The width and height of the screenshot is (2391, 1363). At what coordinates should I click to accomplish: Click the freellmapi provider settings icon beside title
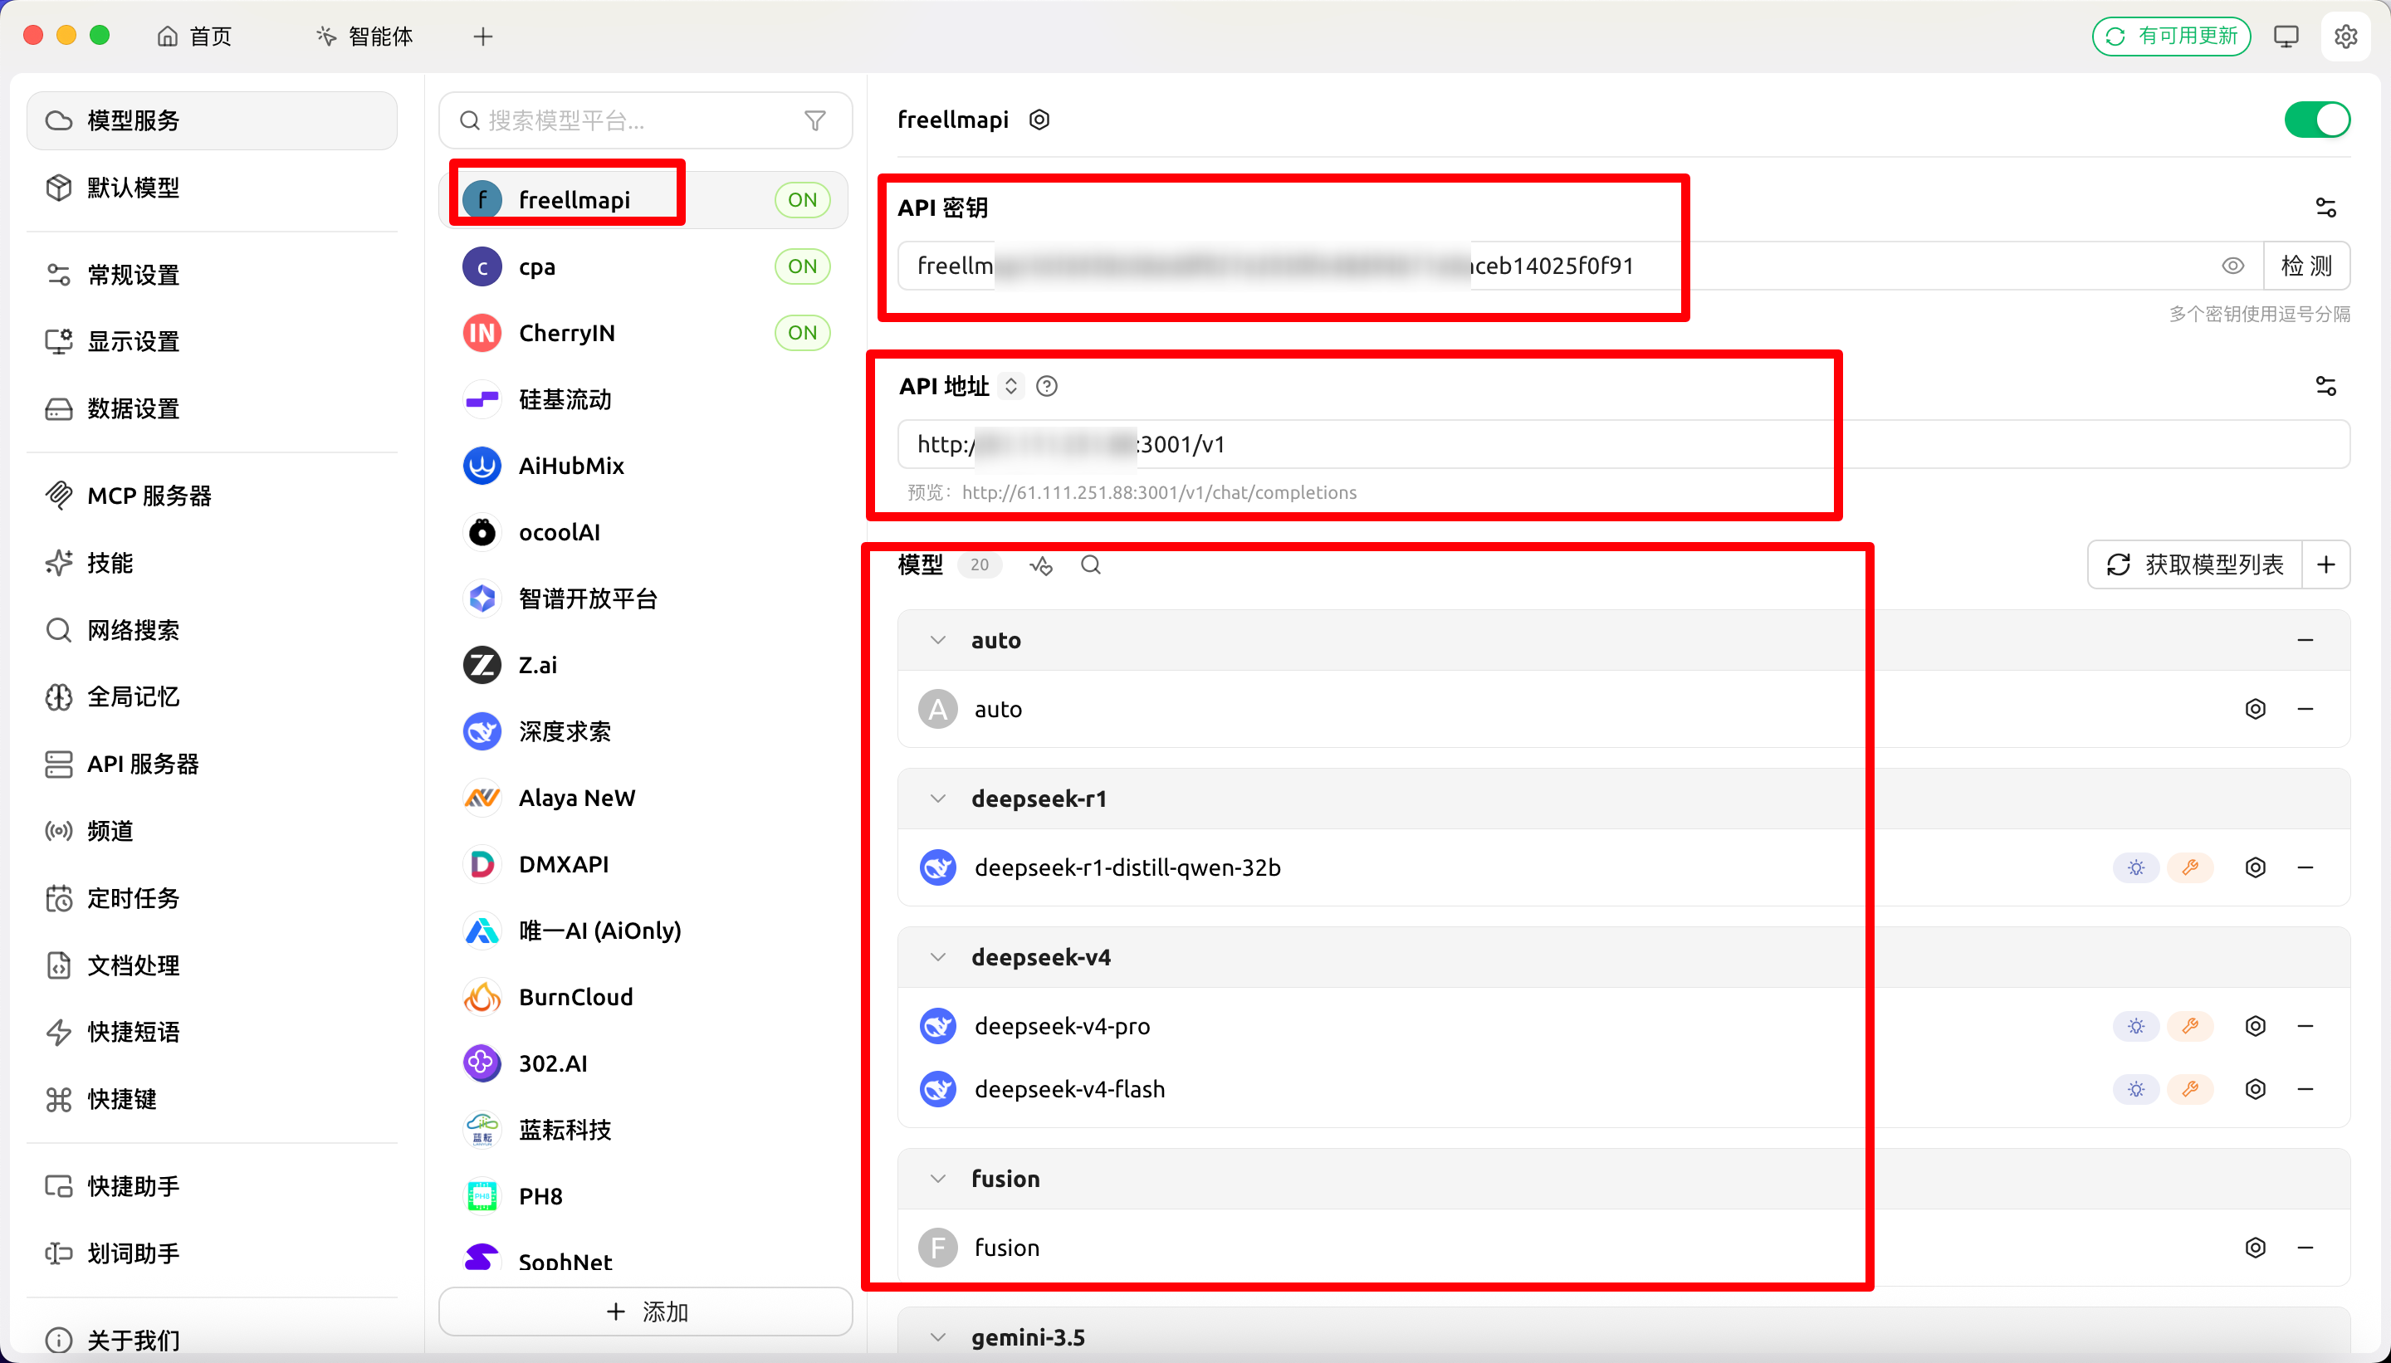point(1039,120)
